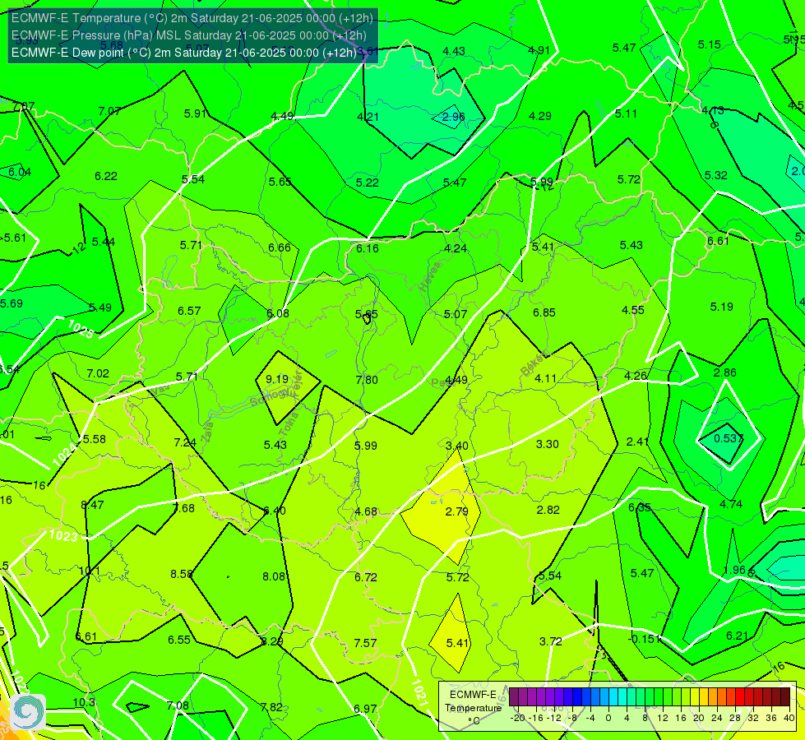Click the map value 6.66

pyautogui.click(x=280, y=247)
